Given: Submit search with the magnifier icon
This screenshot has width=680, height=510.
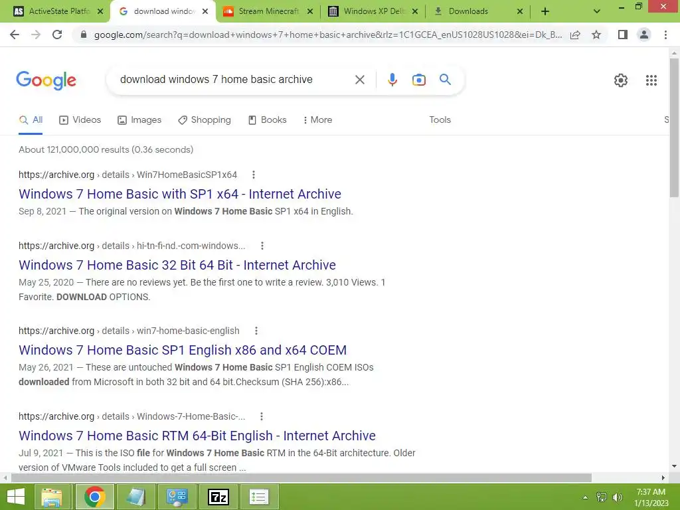Looking at the screenshot, I should (446, 80).
